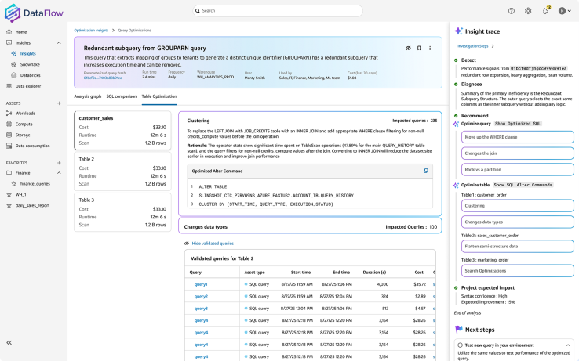Screen dimensions: 579x361
Task: Collapse the Insights sidebar section
Action: point(59,43)
